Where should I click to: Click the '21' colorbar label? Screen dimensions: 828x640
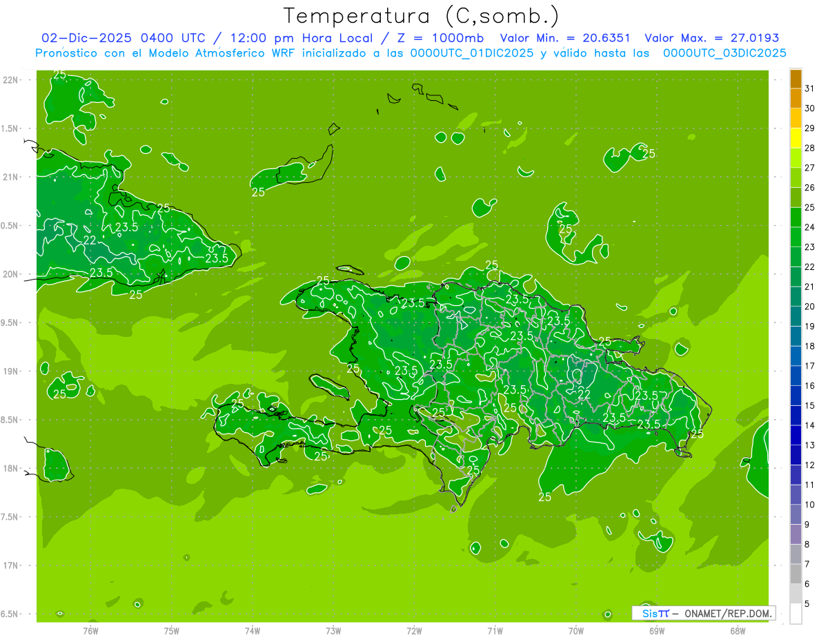(810, 287)
